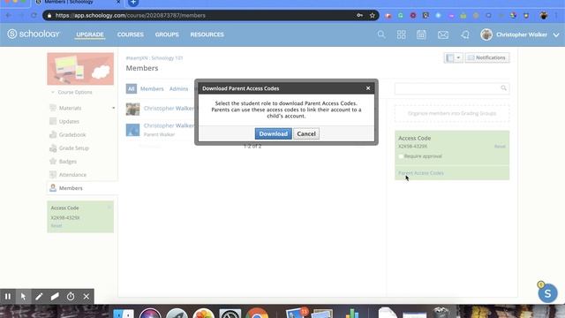
Task: Open System Preferences from the dock
Action: [230, 313]
